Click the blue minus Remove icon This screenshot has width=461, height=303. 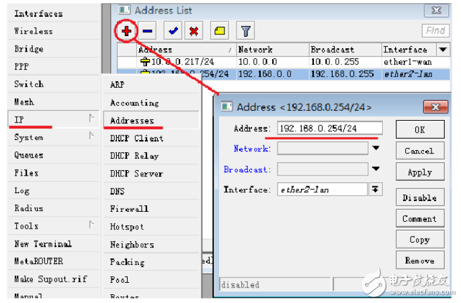pos(148,32)
